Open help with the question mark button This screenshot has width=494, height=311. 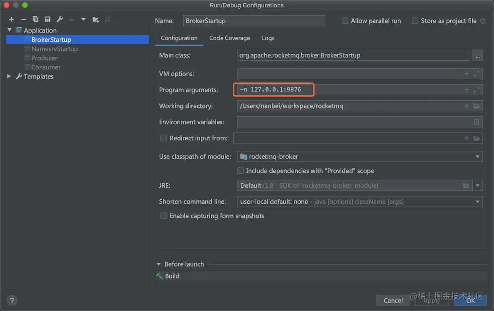point(12,300)
